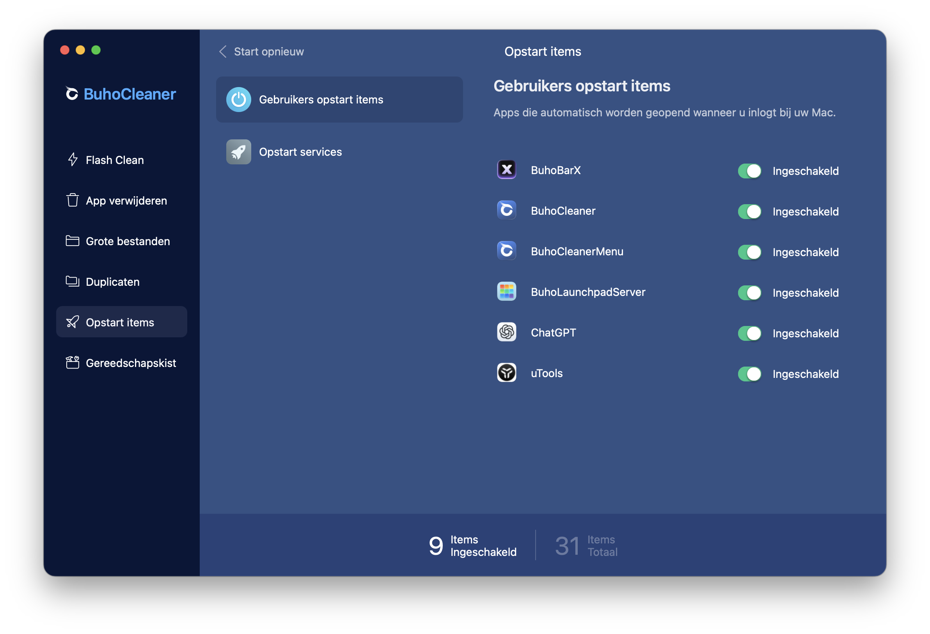This screenshot has width=930, height=634.
Task: Switch to the Opstart services category
Action: [x=339, y=152]
